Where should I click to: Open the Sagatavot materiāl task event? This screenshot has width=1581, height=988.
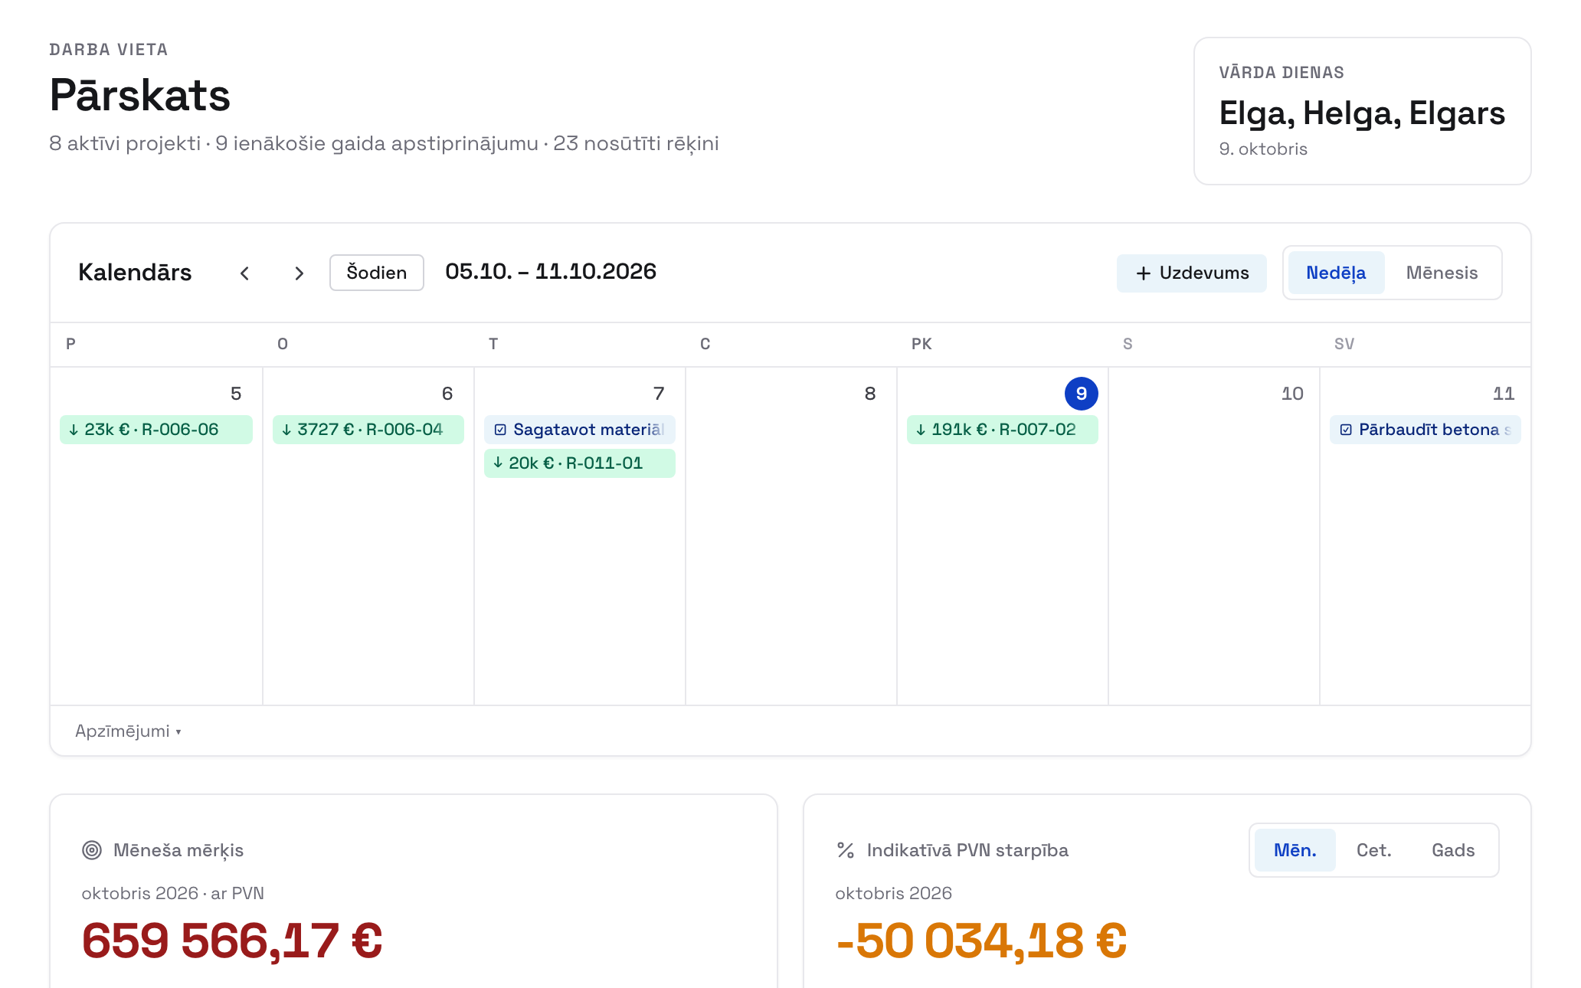580,430
